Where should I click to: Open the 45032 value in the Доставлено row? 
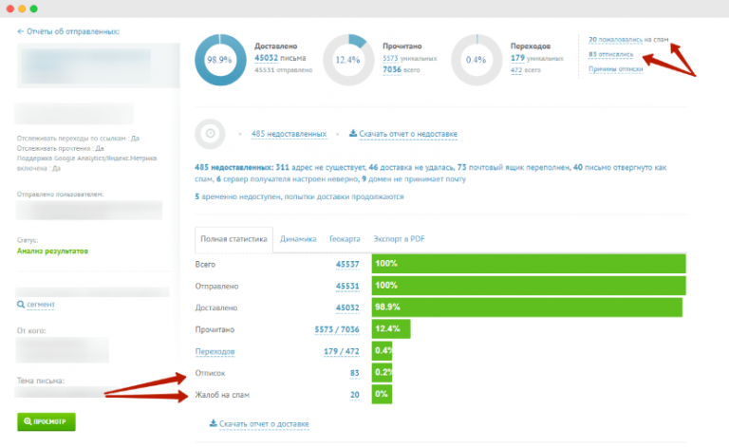[x=347, y=307]
